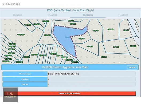Select parcel labeled 158/167 on map
Image resolution: width=141 pixels, height=105 pixels.
[x=48, y=36]
